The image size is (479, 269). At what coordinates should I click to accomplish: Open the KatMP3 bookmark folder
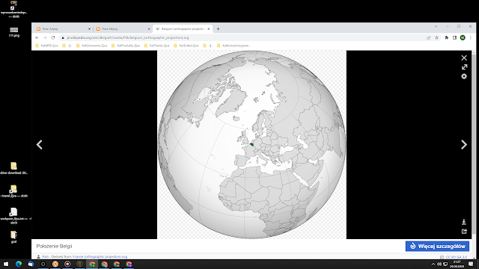click(x=46, y=46)
